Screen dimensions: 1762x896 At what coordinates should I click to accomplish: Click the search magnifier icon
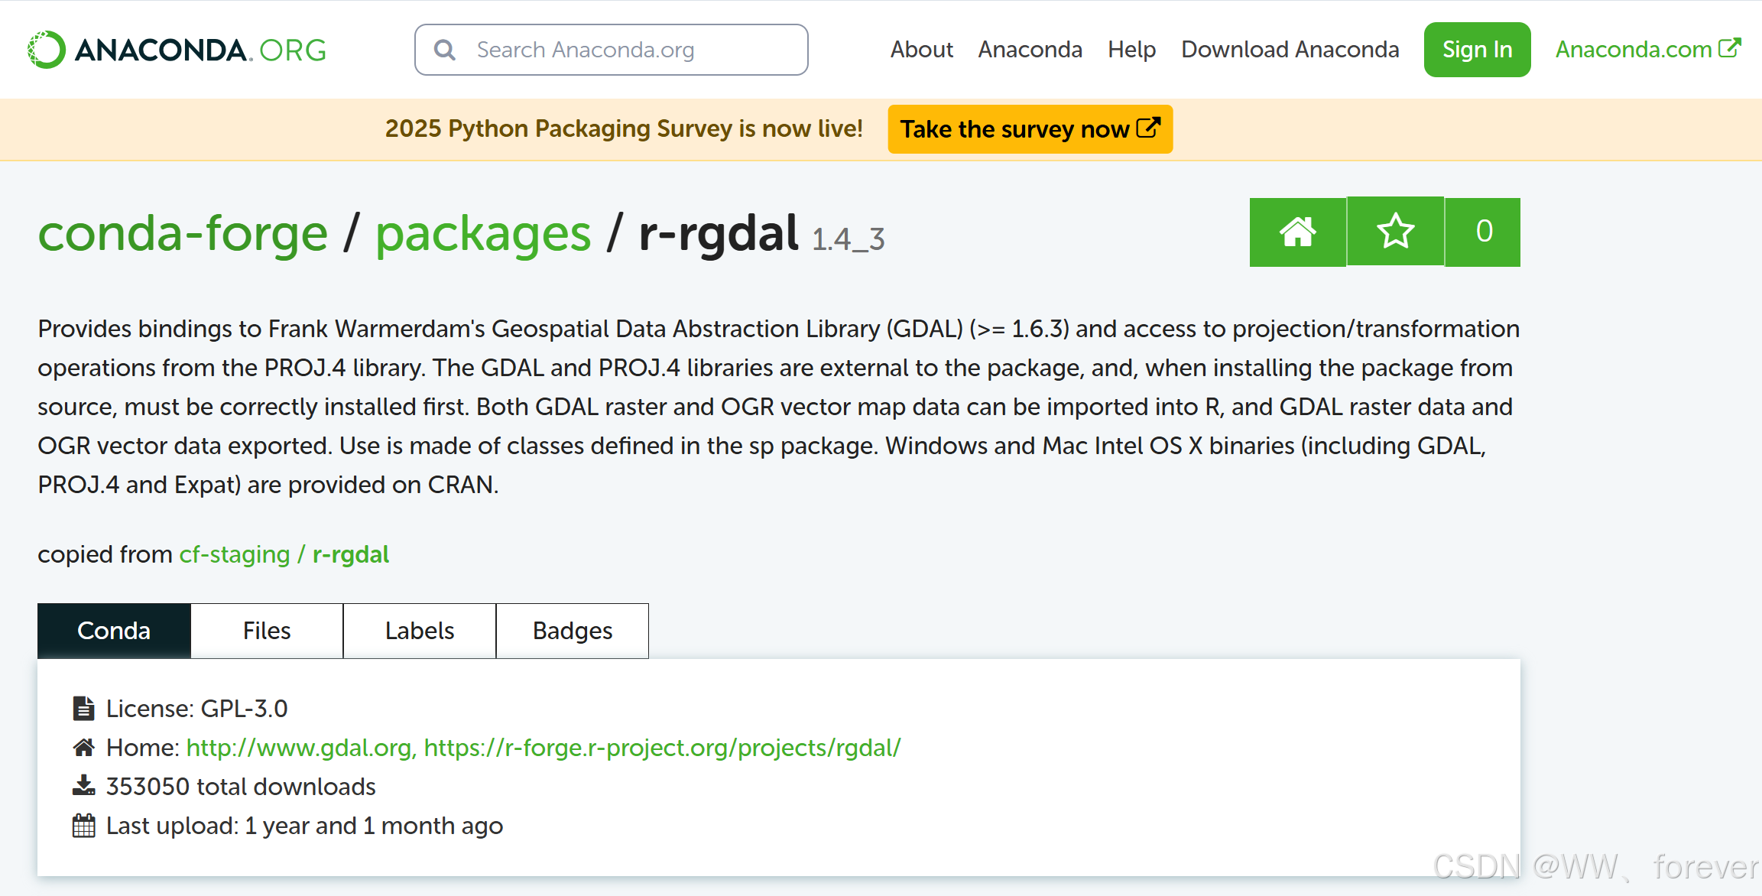446,49
